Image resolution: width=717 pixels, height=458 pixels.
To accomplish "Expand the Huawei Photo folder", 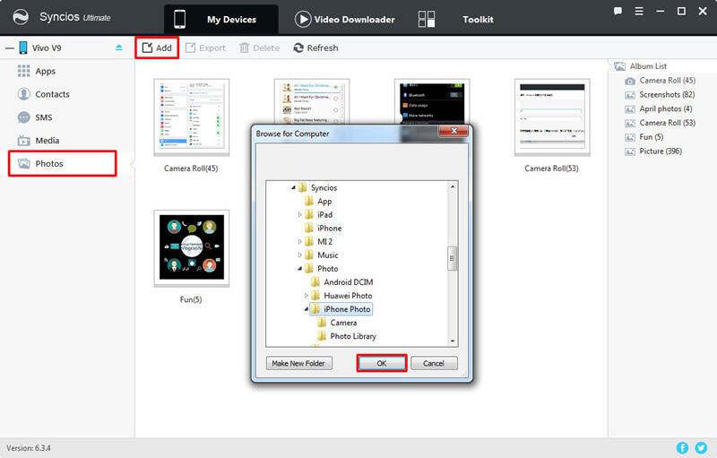I will tap(307, 296).
